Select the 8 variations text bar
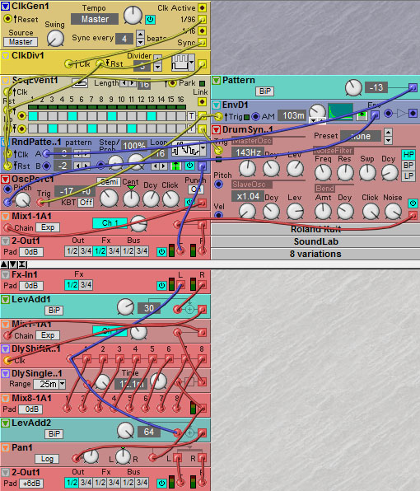Image resolution: width=420 pixels, height=491 pixels. pos(315,254)
